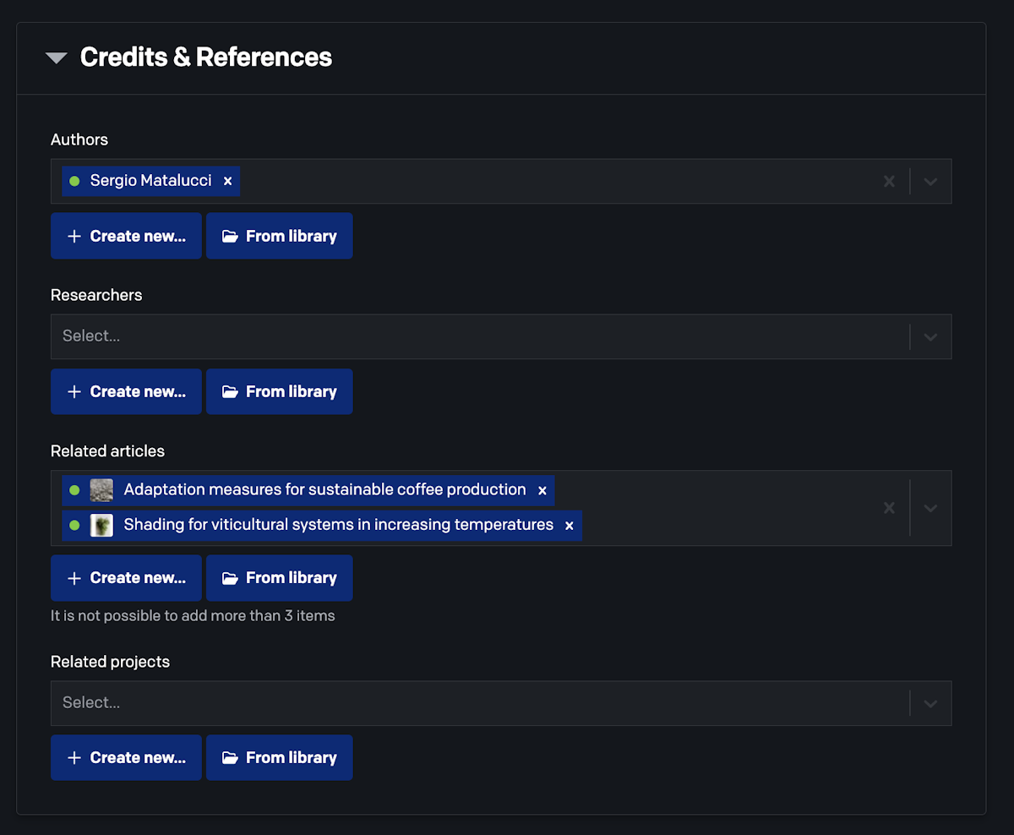The height and width of the screenshot is (835, 1014).
Task: Create new researcher
Action: point(126,391)
